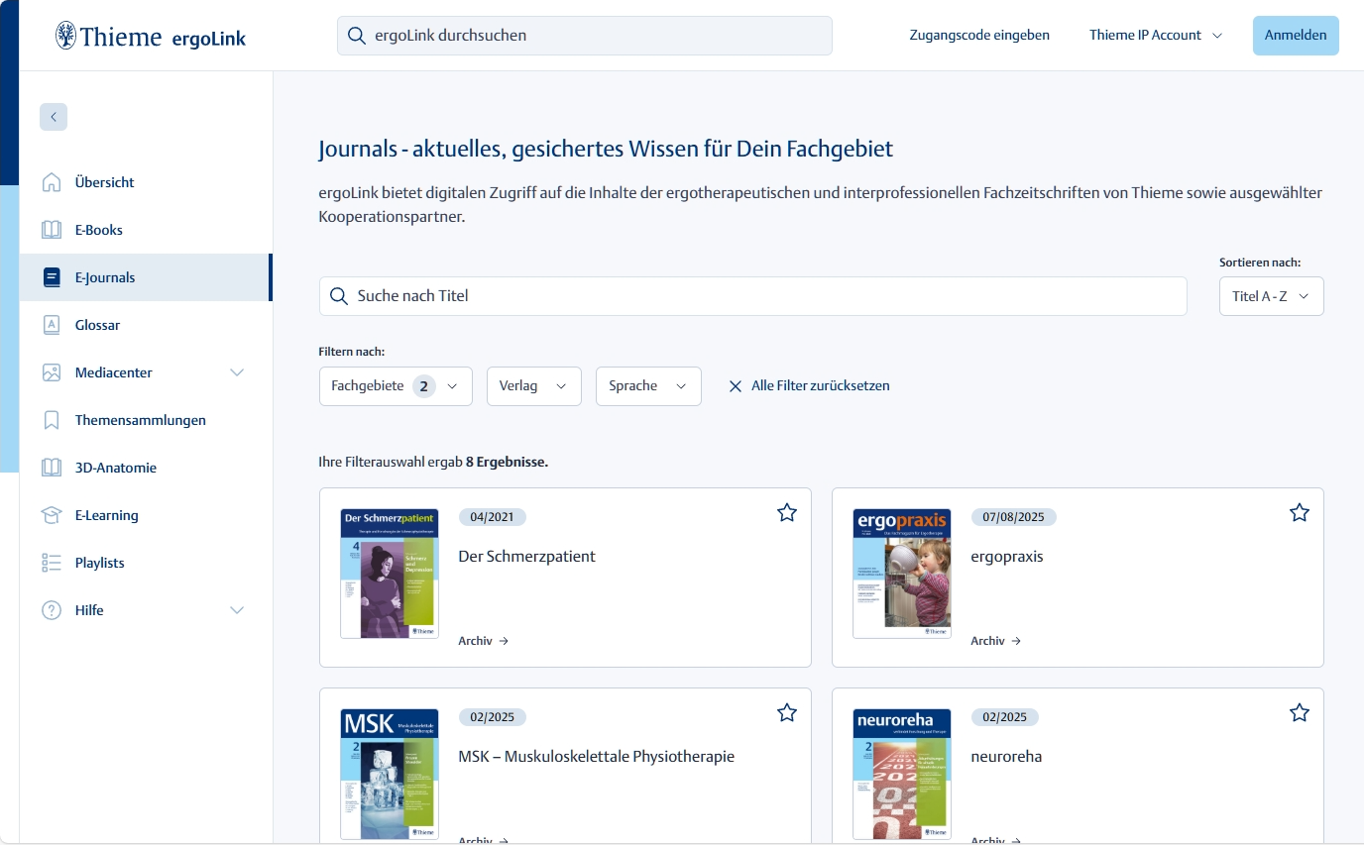
Task: Click the Glossar icon in the sidebar
Action: pos(52,325)
